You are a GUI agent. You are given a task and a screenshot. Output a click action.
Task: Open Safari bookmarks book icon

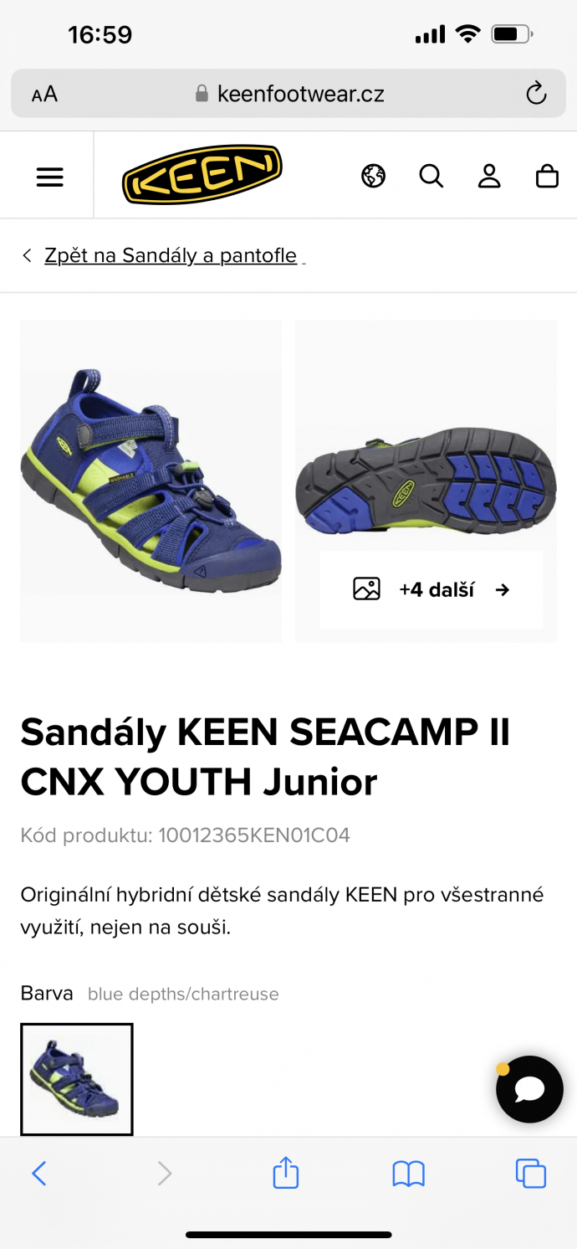(x=409, y=1174)
